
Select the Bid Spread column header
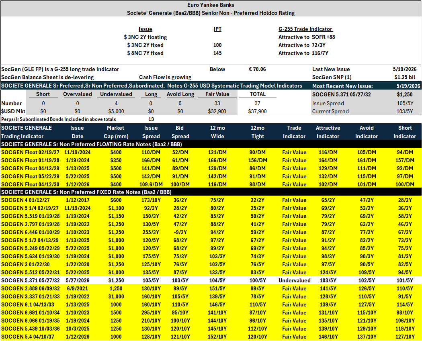(180, 132)
